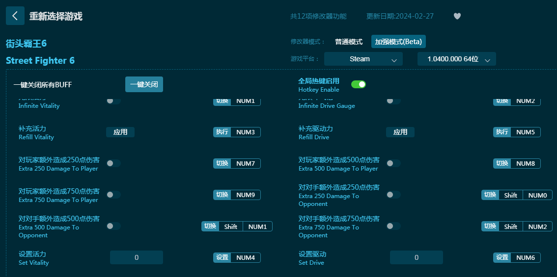Image resolution: width=557 pixels, height=277 pixels.
Task: Select 加强模式(Beta) trainer mode
Action: pyautogui.click(x=398, y=42)
